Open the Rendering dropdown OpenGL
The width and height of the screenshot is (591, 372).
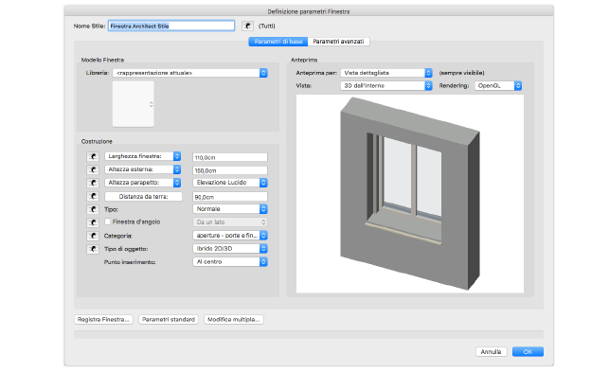pyautogui.click(x=498, y=86)
